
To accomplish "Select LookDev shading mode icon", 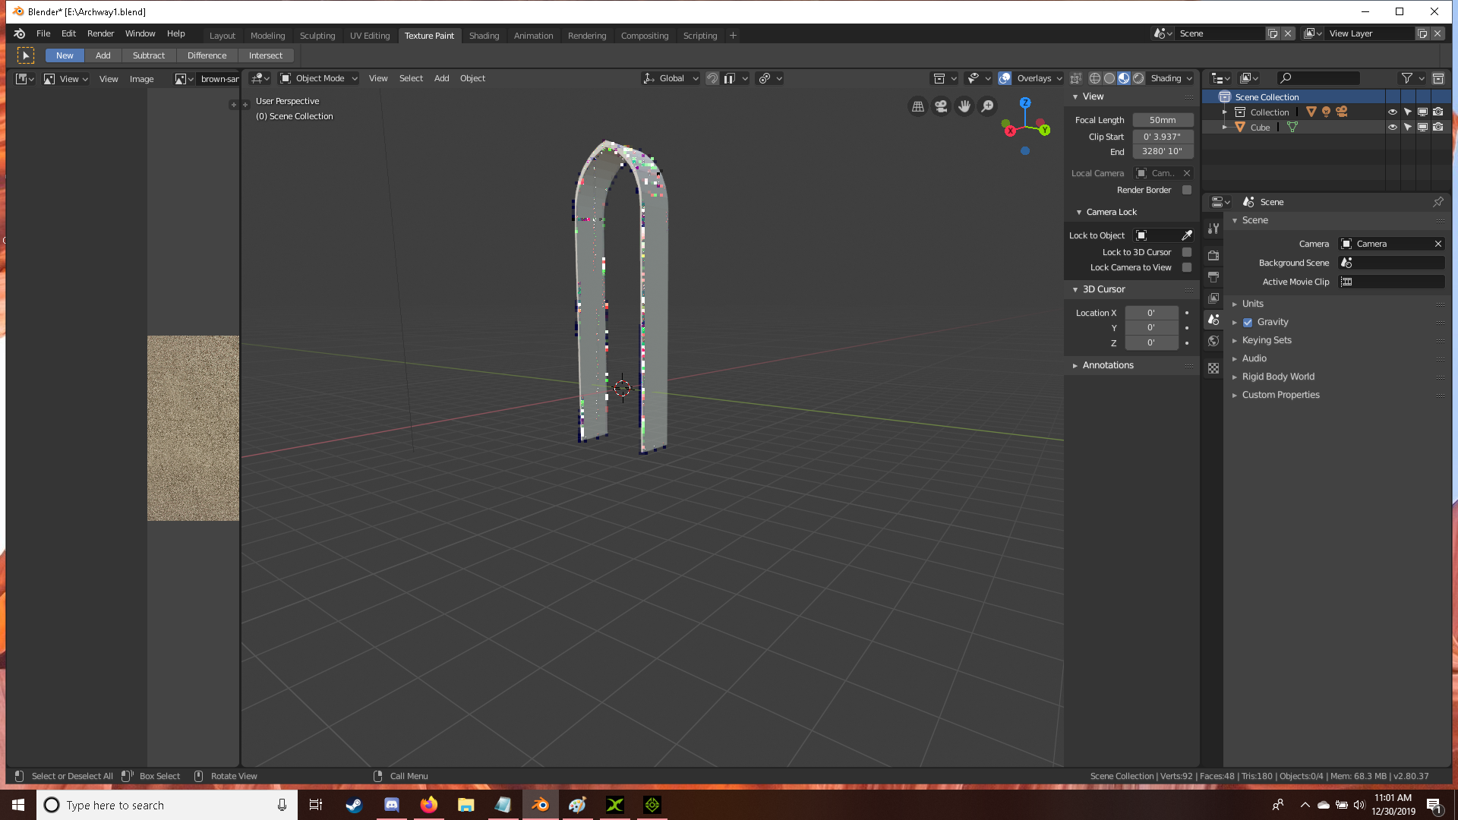I will tap(1124, 78).
